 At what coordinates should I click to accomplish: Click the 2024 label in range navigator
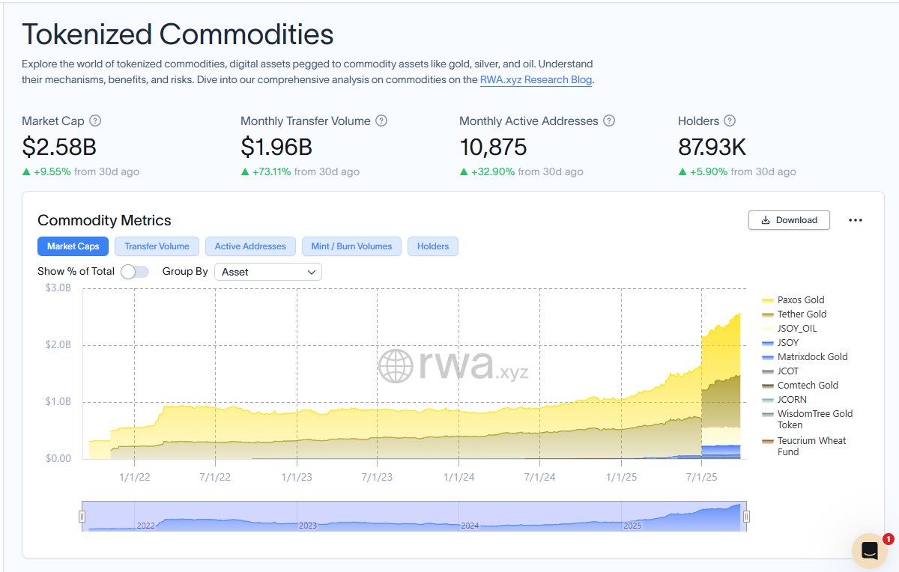click(x=470, y=526)
